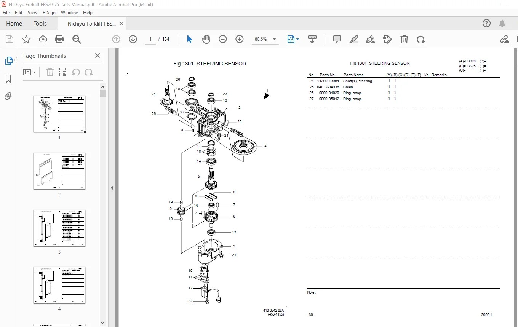Click the 'Chain' part name
Image resolution: width=518 pixels, height=327 pixels.
click(x=348, y=87)
